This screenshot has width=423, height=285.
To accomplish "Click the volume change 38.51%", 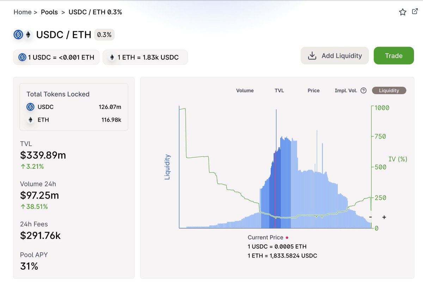I will pos(34,206).
